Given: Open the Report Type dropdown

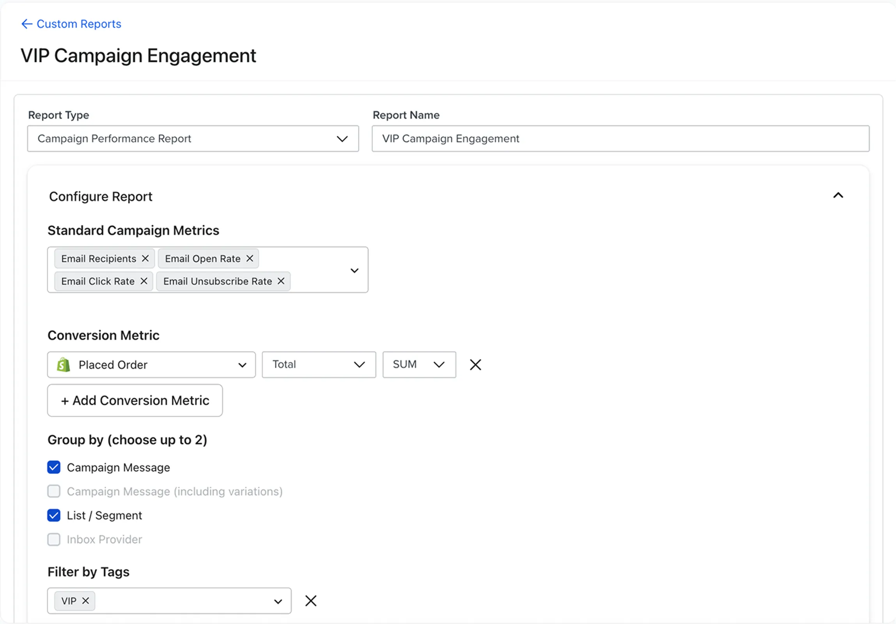Looking at the screenshot, I should pyautogui.click(x=193, y=139).
